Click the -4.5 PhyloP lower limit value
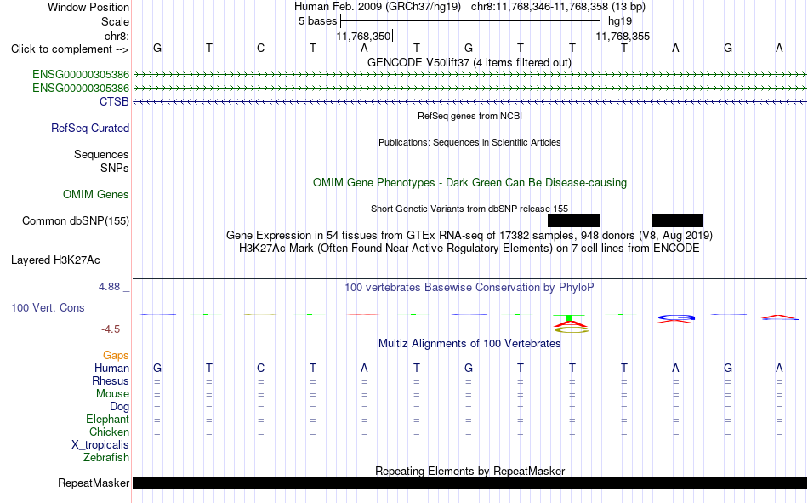Viewport: 808px width, 503px height. coord(111,329)
